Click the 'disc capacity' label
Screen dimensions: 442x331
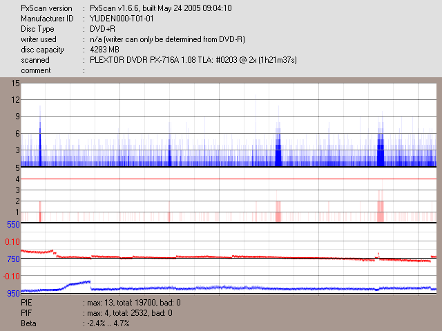(x=42, y=50)
